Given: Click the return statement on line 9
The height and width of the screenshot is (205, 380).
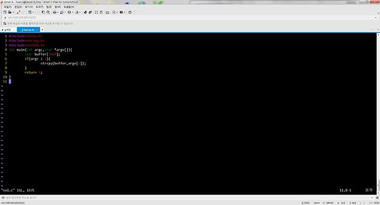Looking at the screenshot, I should [x=33, y=72].
